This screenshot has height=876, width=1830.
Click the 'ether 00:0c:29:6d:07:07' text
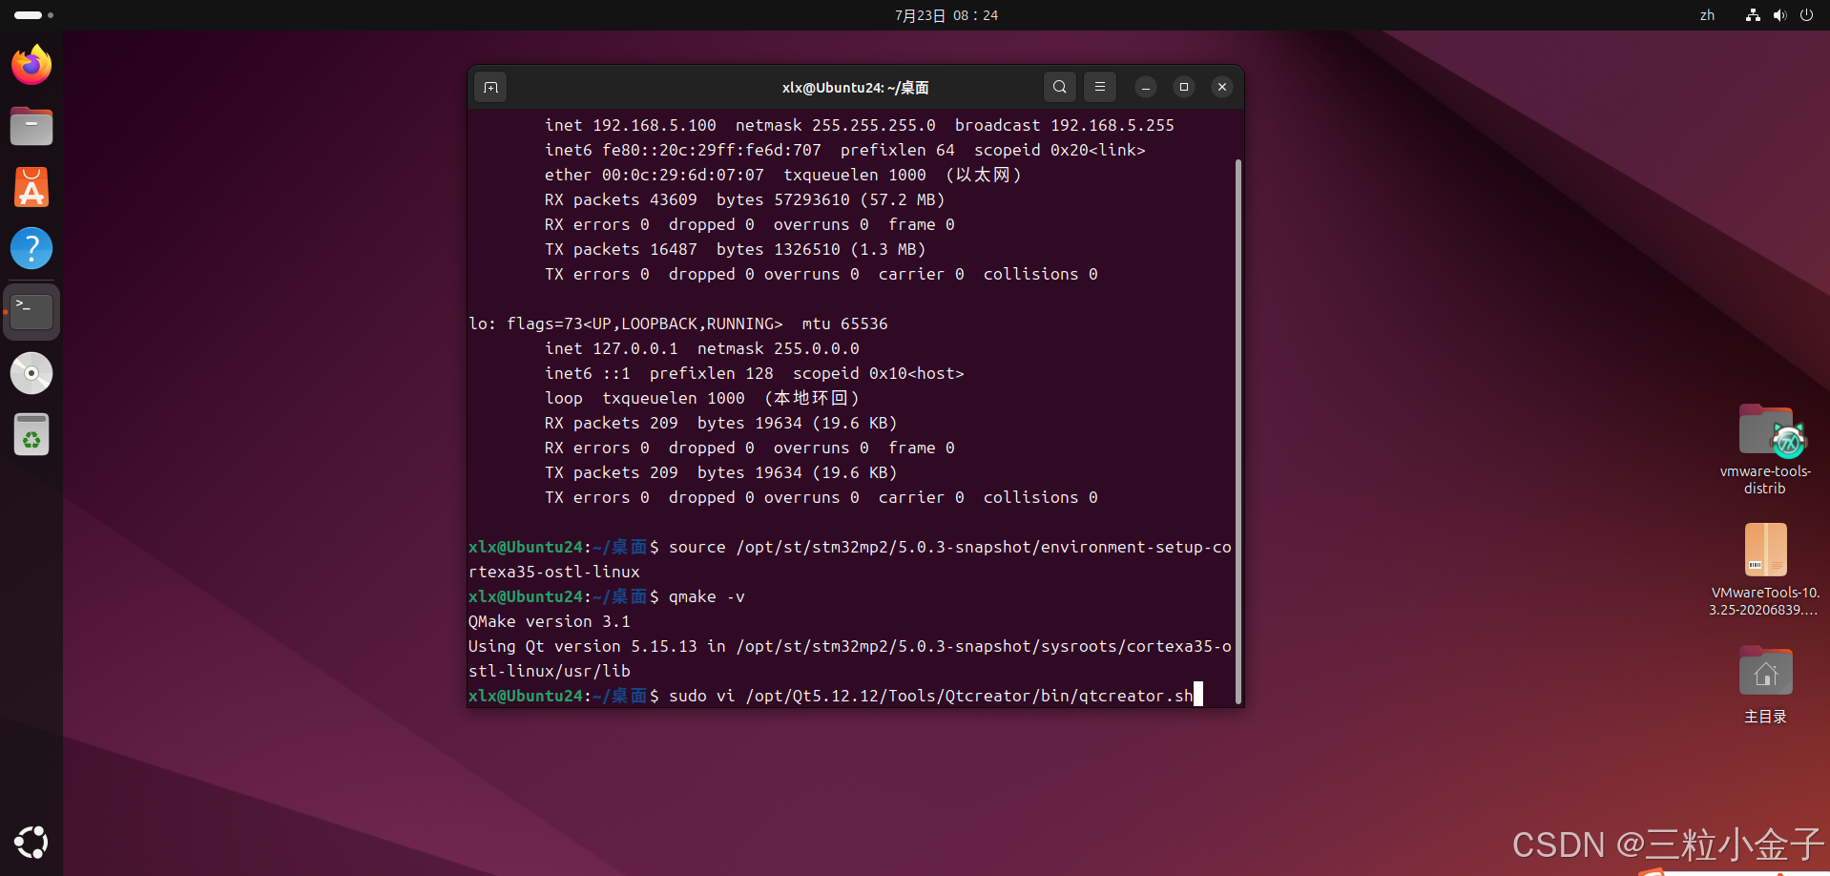click(x=655, y=175)
